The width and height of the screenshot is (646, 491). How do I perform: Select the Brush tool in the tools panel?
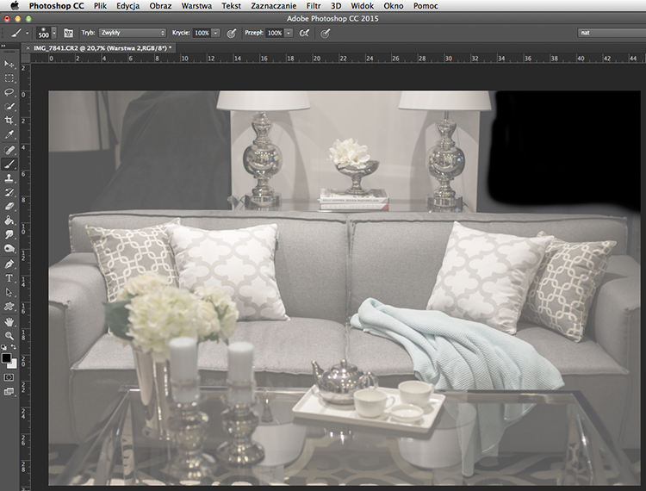pyautogui.click(x=9, y=164)
